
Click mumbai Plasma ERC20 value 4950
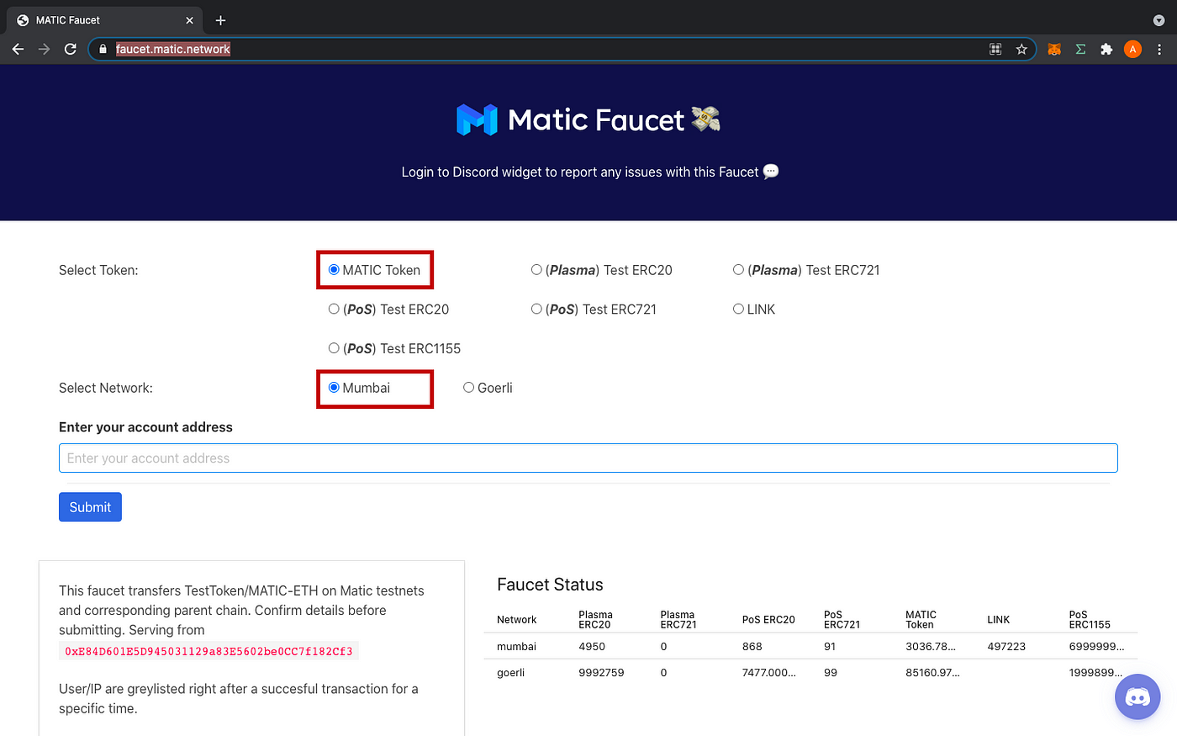coord(592,646)
